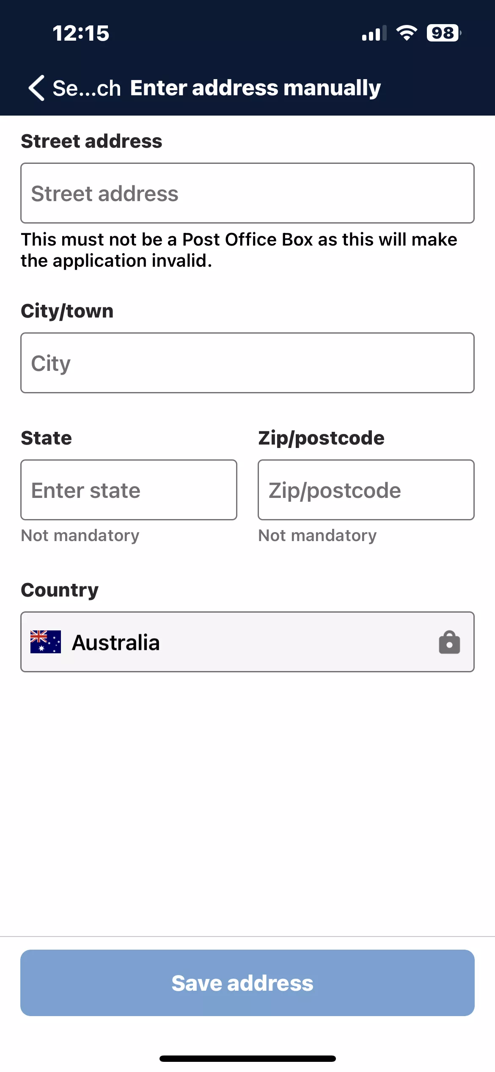Image resolution: width=495 pixels, height=1072 pixels.
Task: Tap the Country heading label
Action: pyautogui.click(x=60, y=590)
